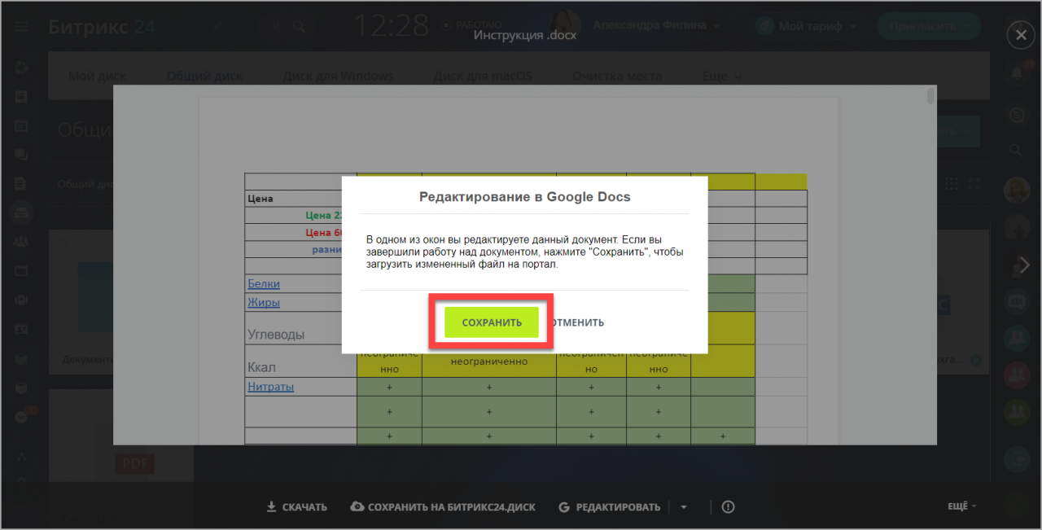Viewport: 1042px width, 530px height.
Task: Switch to small grid view icon
Action: pos(952,184)
